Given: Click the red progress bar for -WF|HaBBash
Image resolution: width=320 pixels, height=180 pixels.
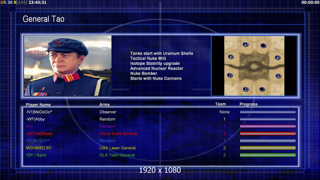Looking at the screenshot, I should [x=268, y=133].
